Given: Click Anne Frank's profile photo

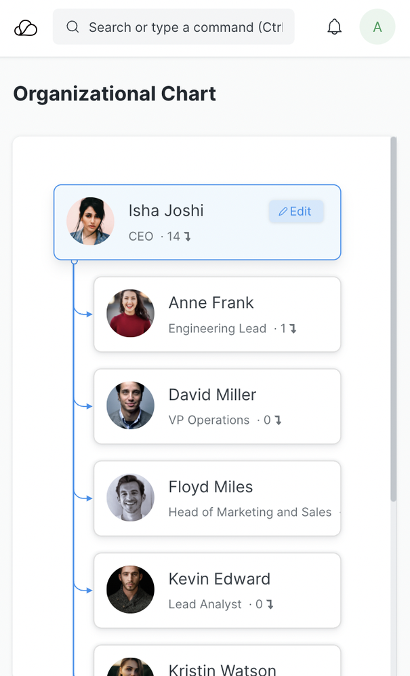Looking at the screenshot, I should (130, 313).
